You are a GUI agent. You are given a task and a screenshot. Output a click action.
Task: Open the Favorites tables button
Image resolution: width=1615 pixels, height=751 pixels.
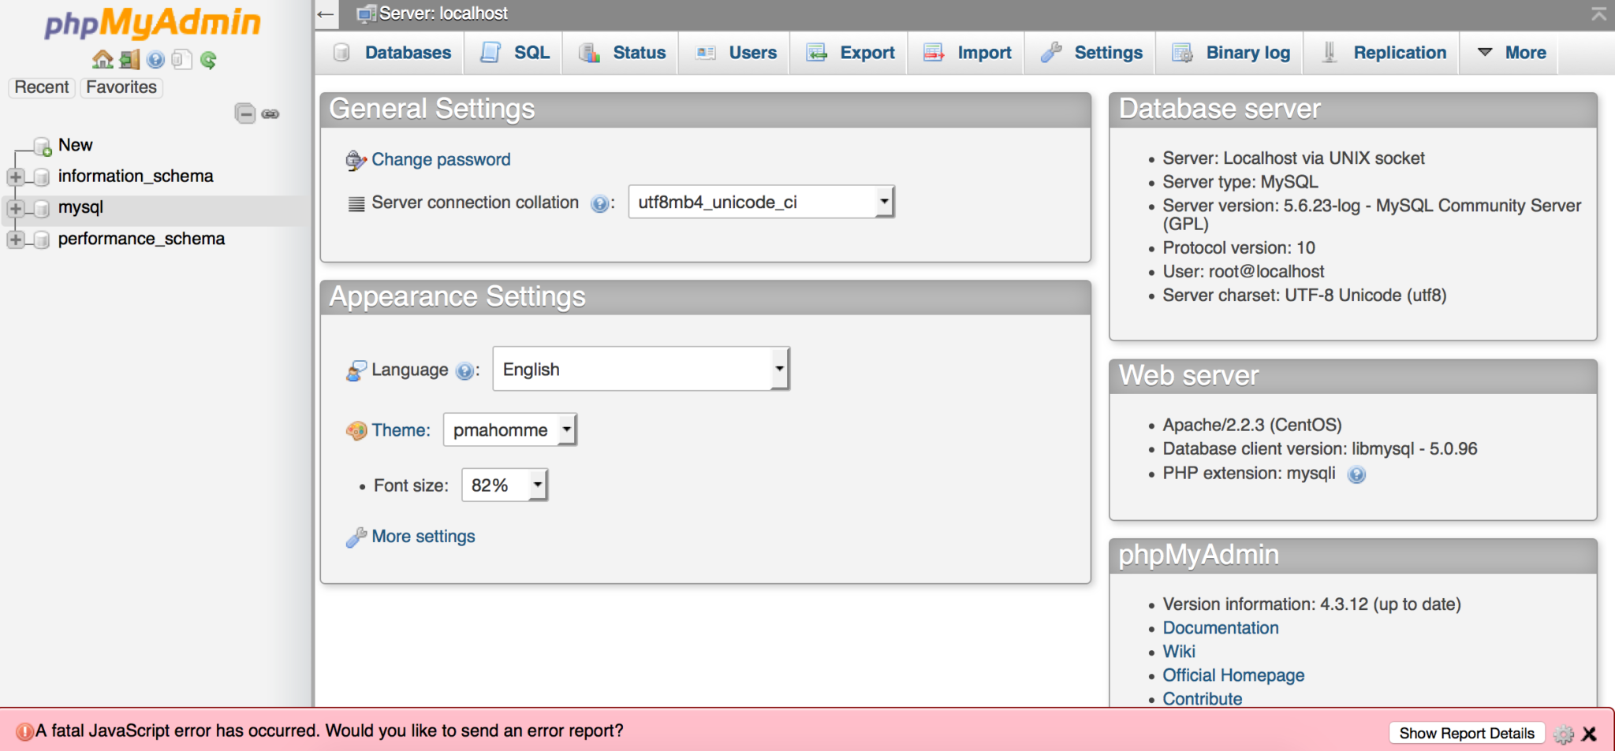(x=121, y=87)
